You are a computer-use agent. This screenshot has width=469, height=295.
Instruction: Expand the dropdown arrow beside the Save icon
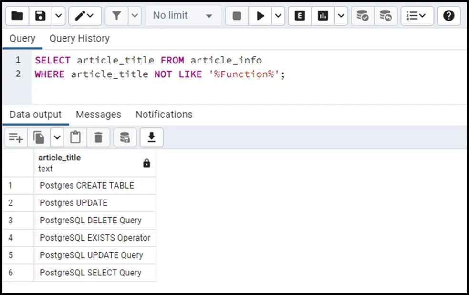pyautogui.click(x=58, y=16)
